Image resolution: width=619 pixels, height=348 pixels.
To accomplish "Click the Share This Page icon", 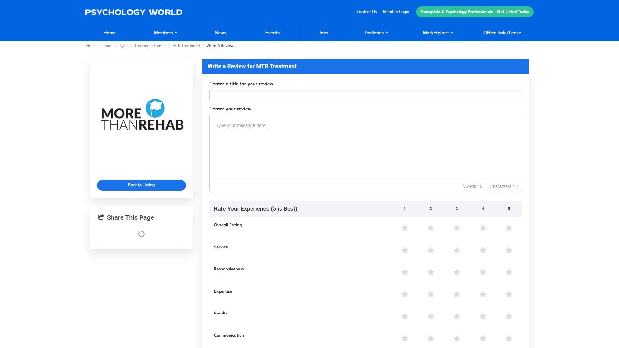I will (101, 217).
